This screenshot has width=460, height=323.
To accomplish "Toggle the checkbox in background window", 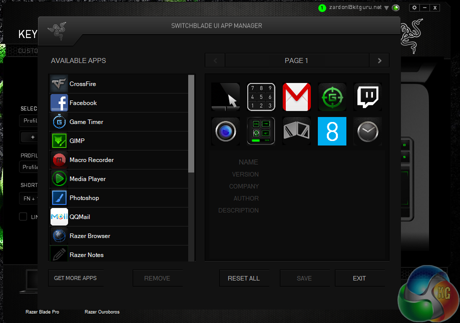I will click(x=23, y=216).
